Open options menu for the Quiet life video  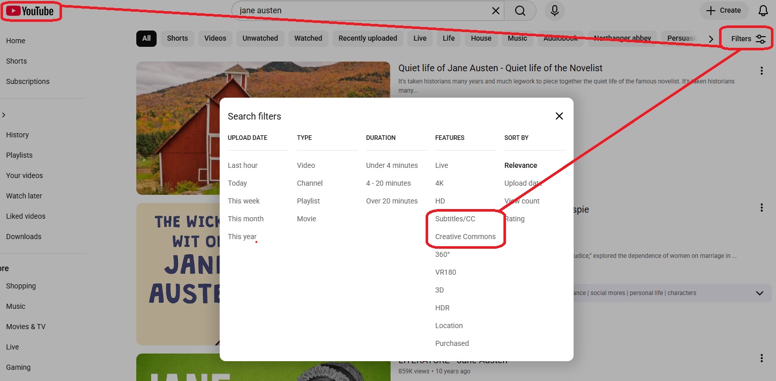pyautogui.click(x=762, y=71)
